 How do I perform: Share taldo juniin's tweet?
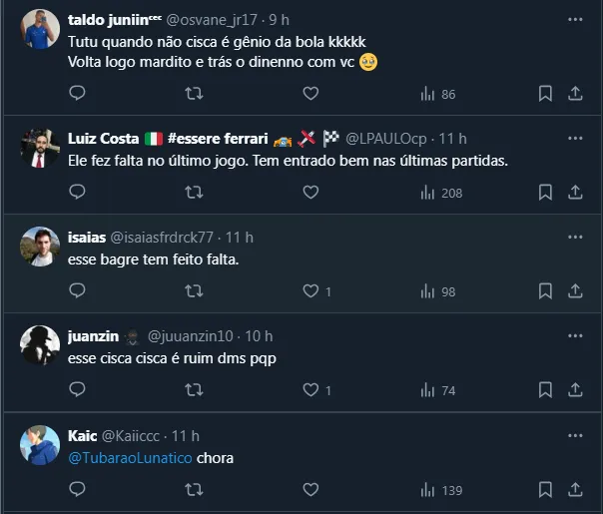(x=575, y=94)
